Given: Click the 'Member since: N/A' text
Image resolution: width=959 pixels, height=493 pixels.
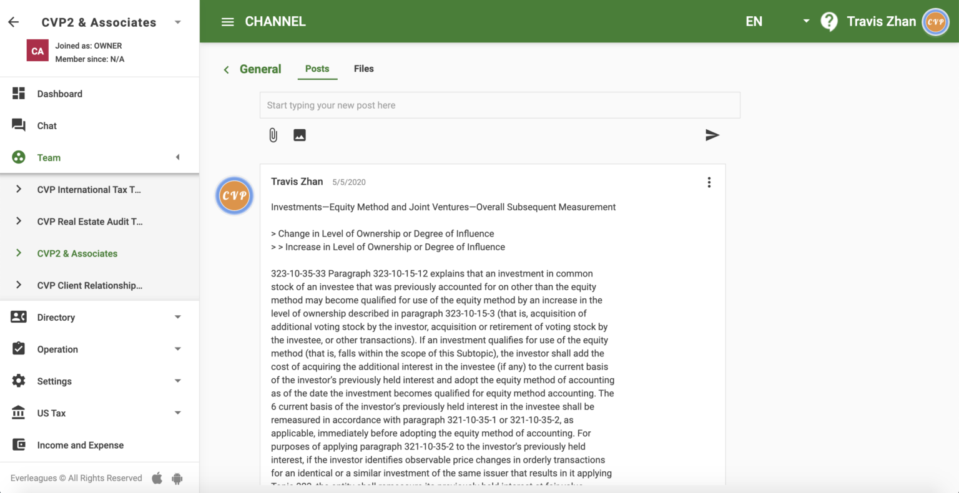Looking at the screenshot, I should click(x=90, y=59).
